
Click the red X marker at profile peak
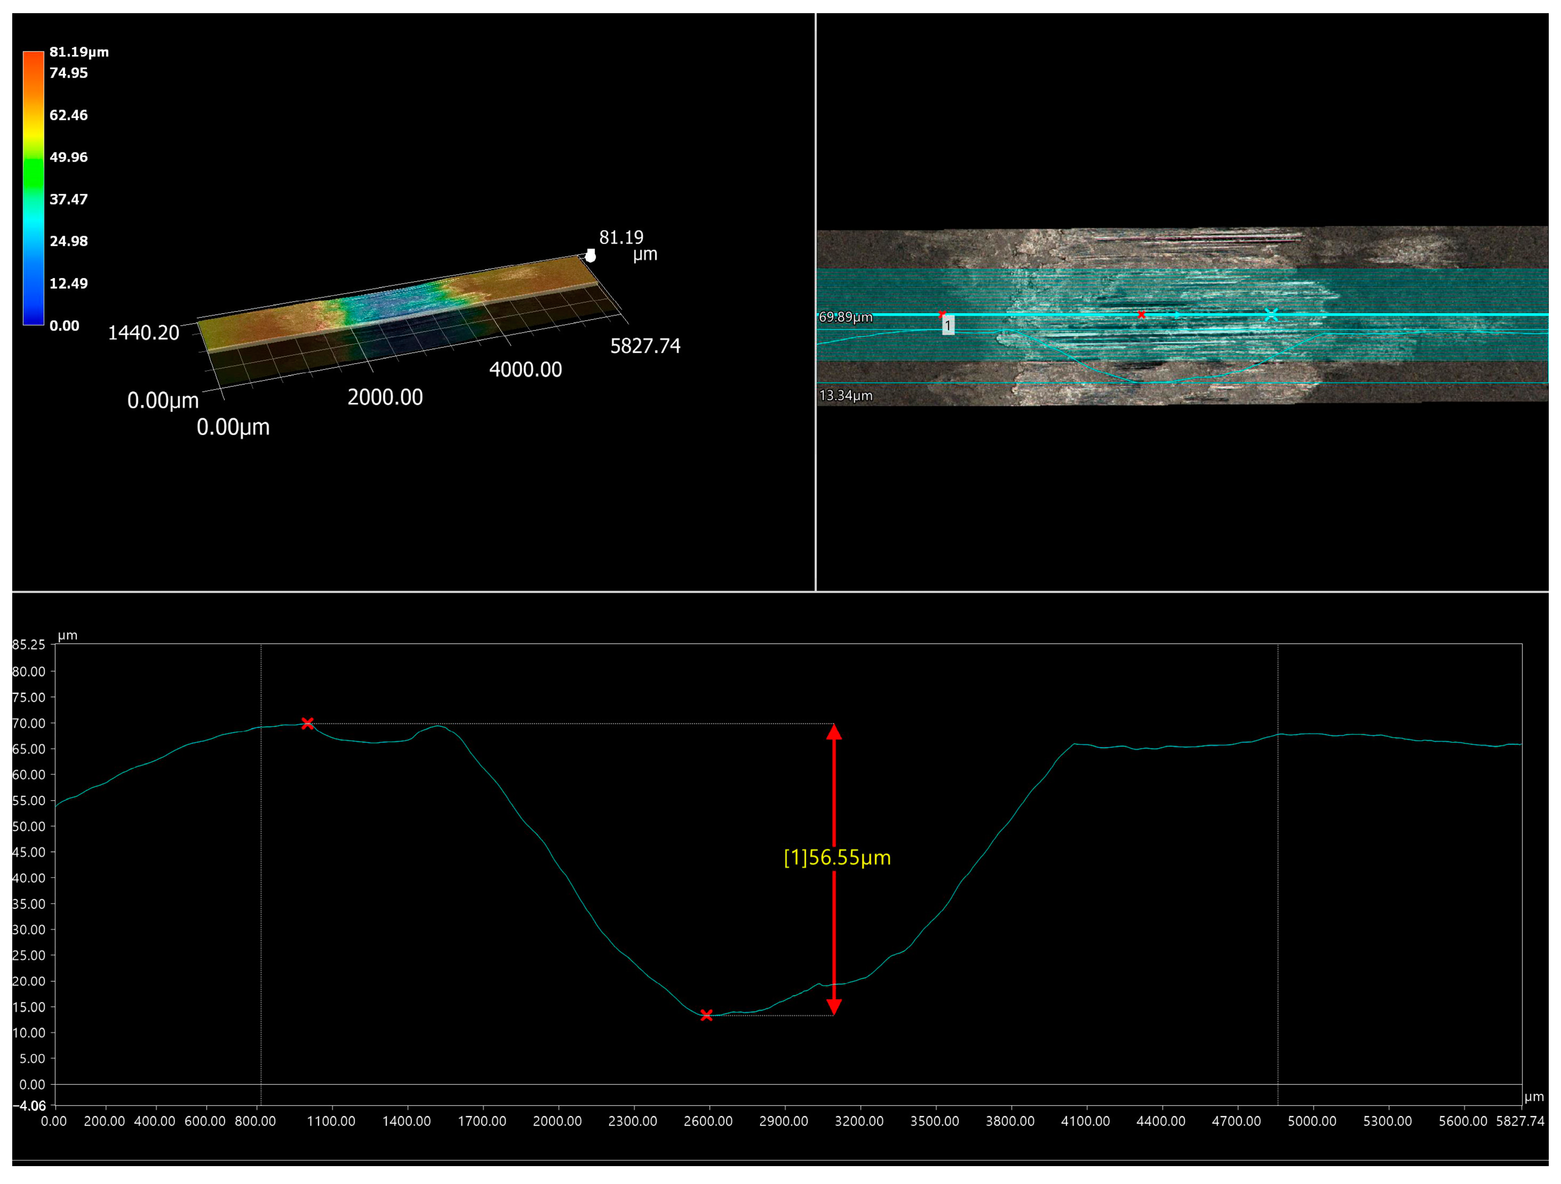[x=307, y=723]
